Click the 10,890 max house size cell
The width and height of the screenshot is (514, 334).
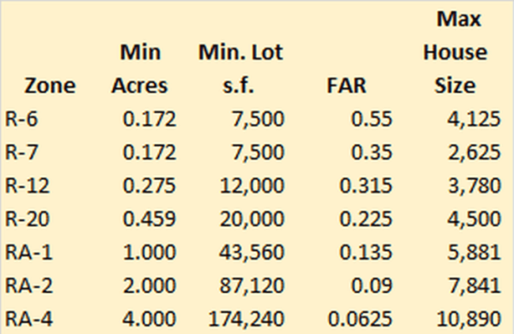pyautogui.click(x=469, y=319)
